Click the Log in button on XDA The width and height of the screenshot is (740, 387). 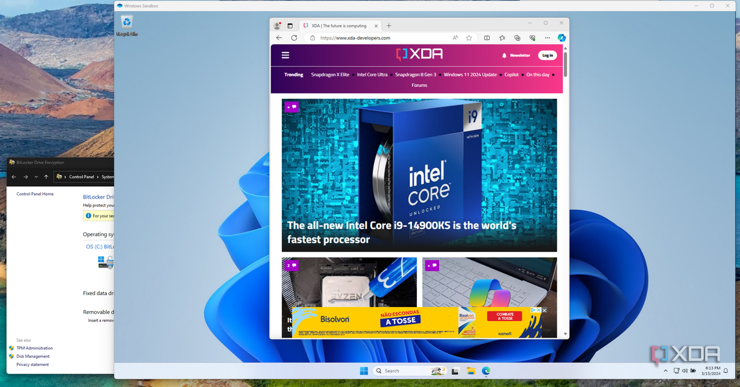548,55
